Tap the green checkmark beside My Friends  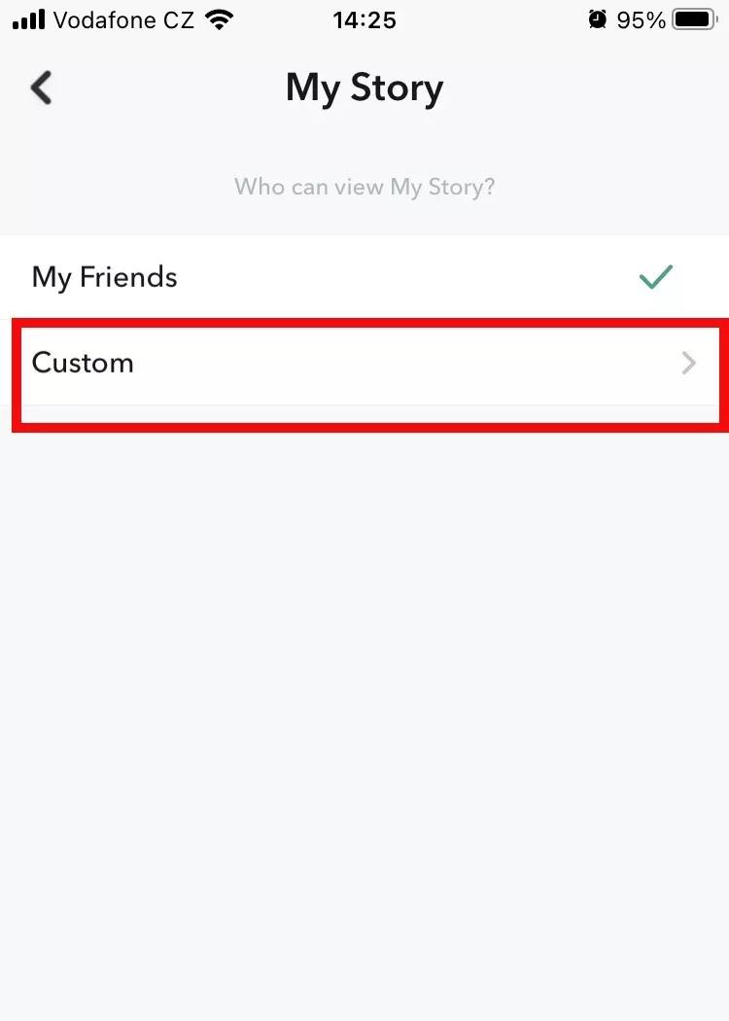coord(656,277)
